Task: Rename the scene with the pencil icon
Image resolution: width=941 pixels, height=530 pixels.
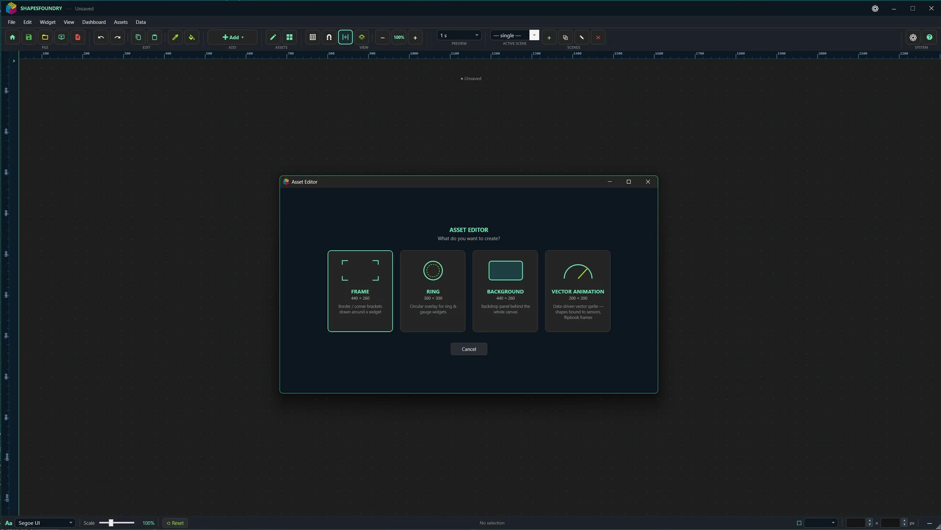Action: pyautogui.click(x=582, y=37)
